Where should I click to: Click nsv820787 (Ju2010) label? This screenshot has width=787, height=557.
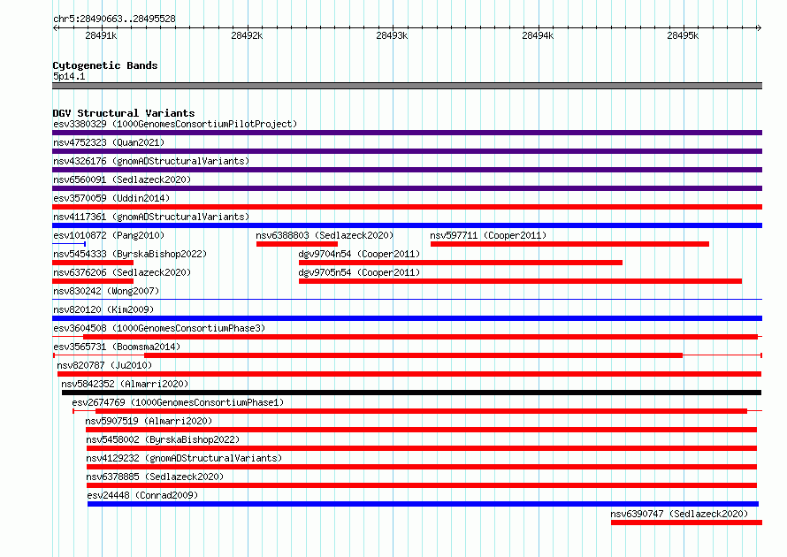(x=104, y=365)
